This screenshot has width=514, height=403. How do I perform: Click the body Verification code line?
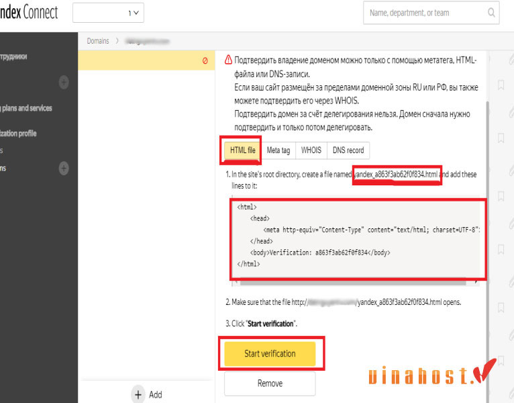(320, 253)
